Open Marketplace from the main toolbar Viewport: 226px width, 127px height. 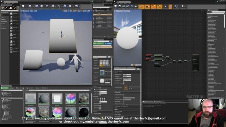tap(42, 6)
